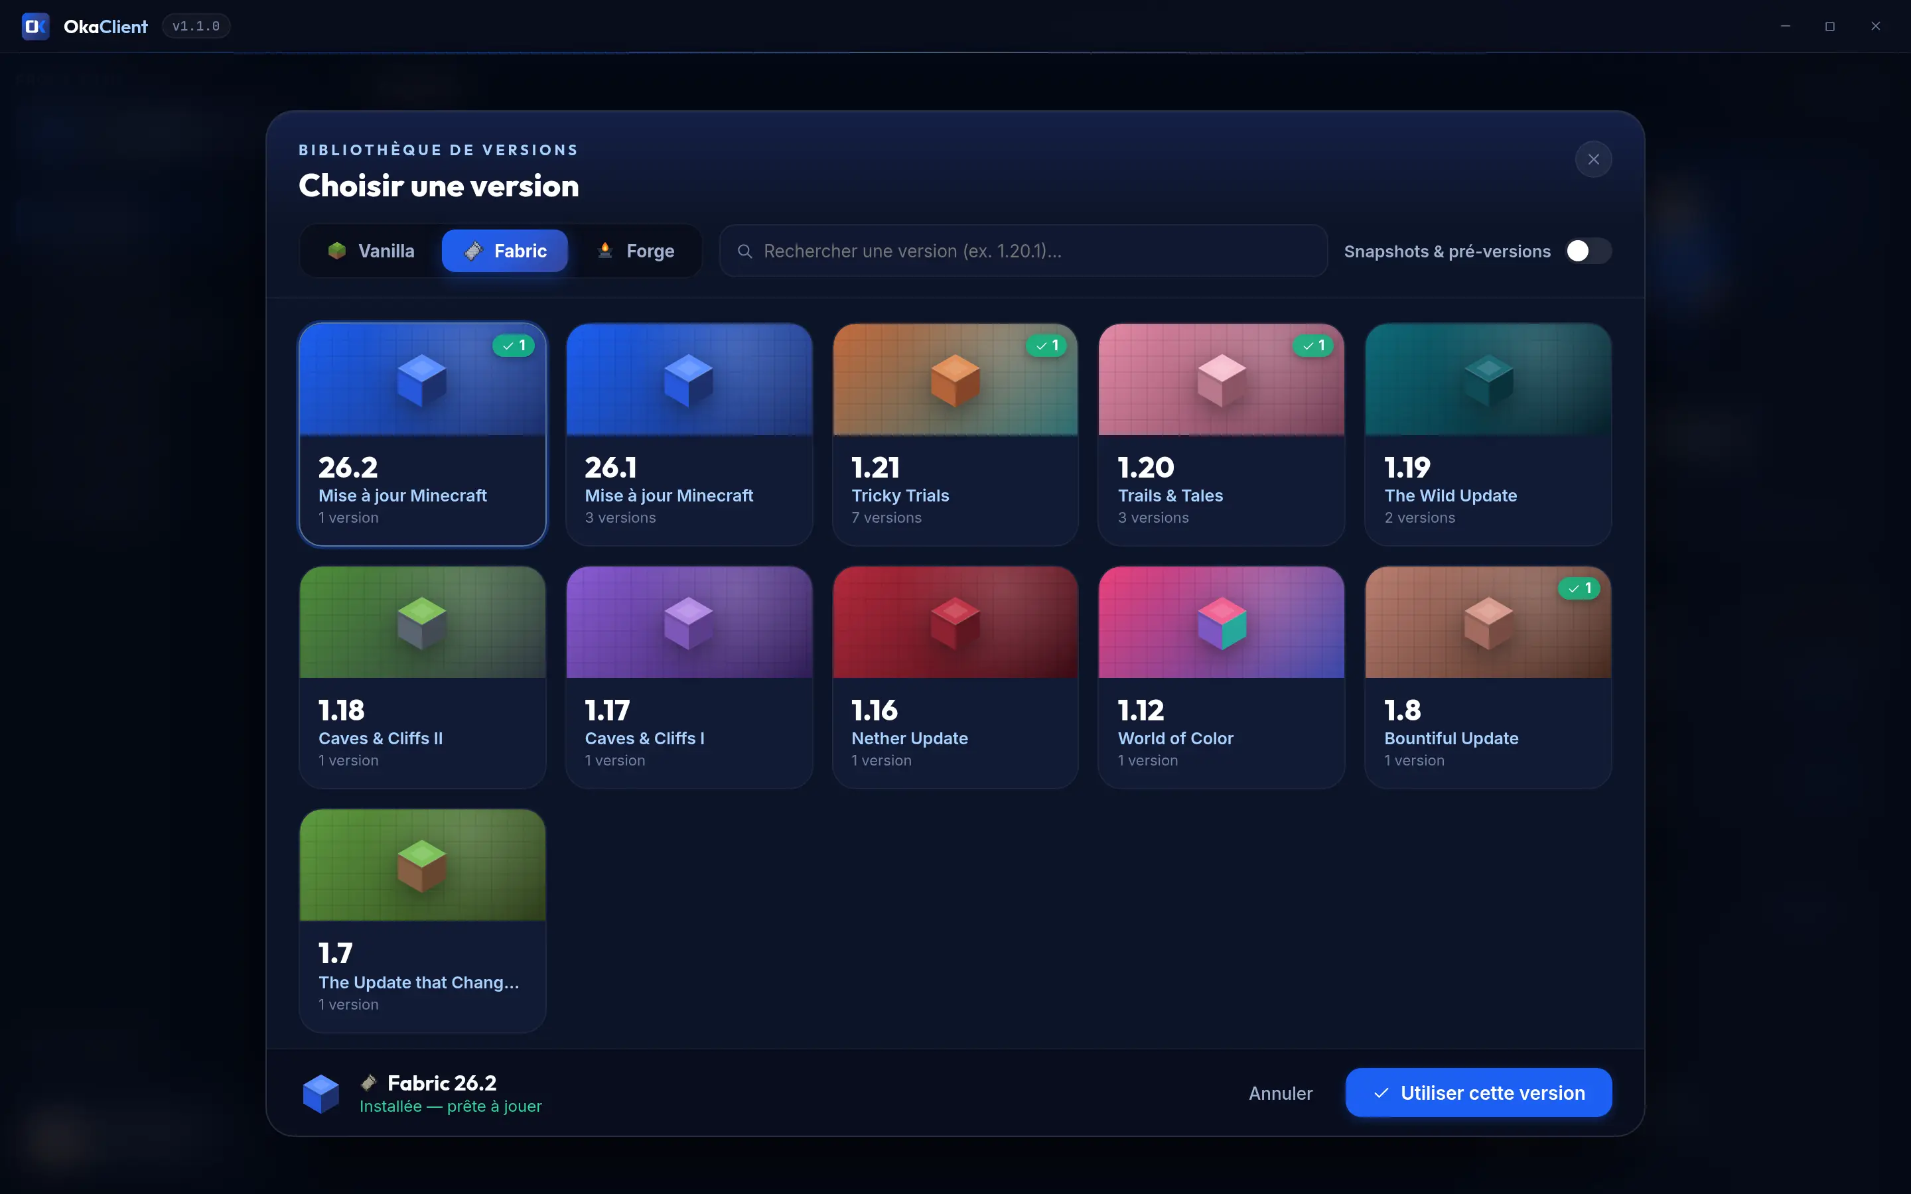Click the Bibliothèque de versions heading
The image size is (1911, 1194).
tap(438, 150)
